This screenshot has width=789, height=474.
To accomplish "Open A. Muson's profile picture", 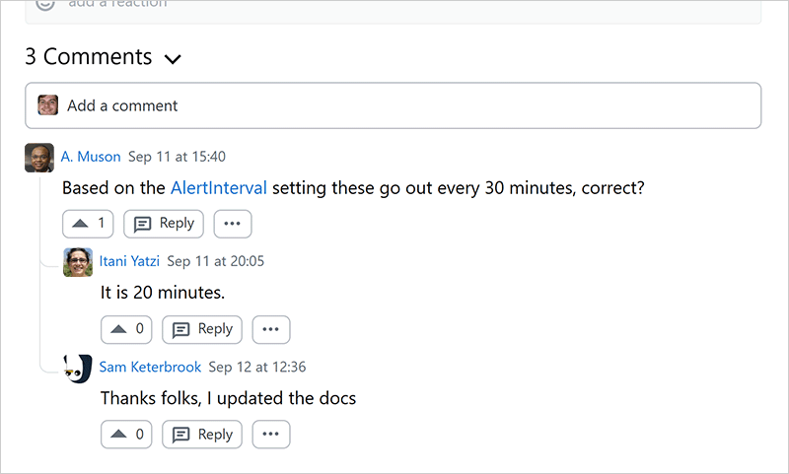I will coord(39,158).
